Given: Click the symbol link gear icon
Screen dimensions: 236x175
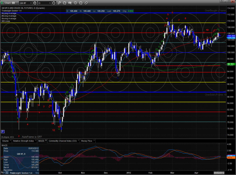Looking at the screenshot, I should pos(35,3).
